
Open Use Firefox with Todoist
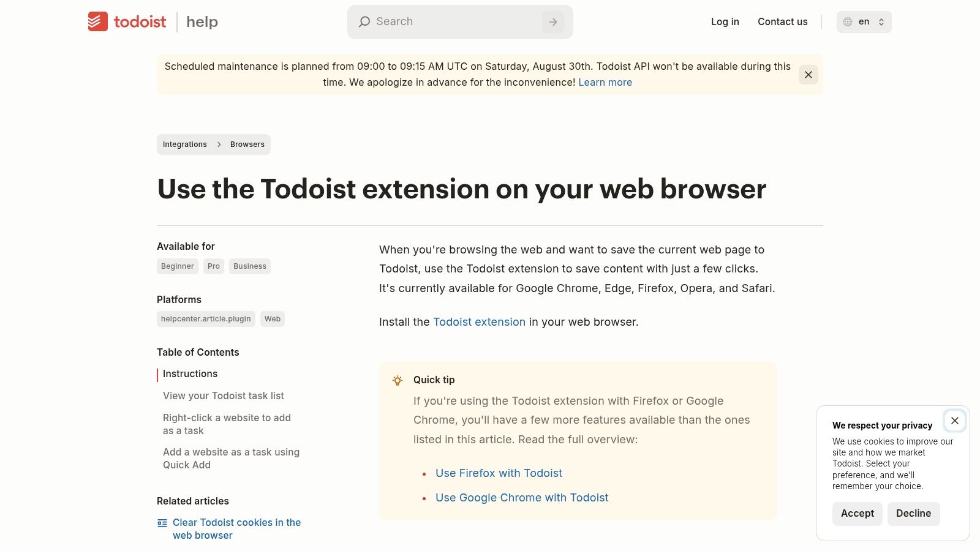pos(499,473)
